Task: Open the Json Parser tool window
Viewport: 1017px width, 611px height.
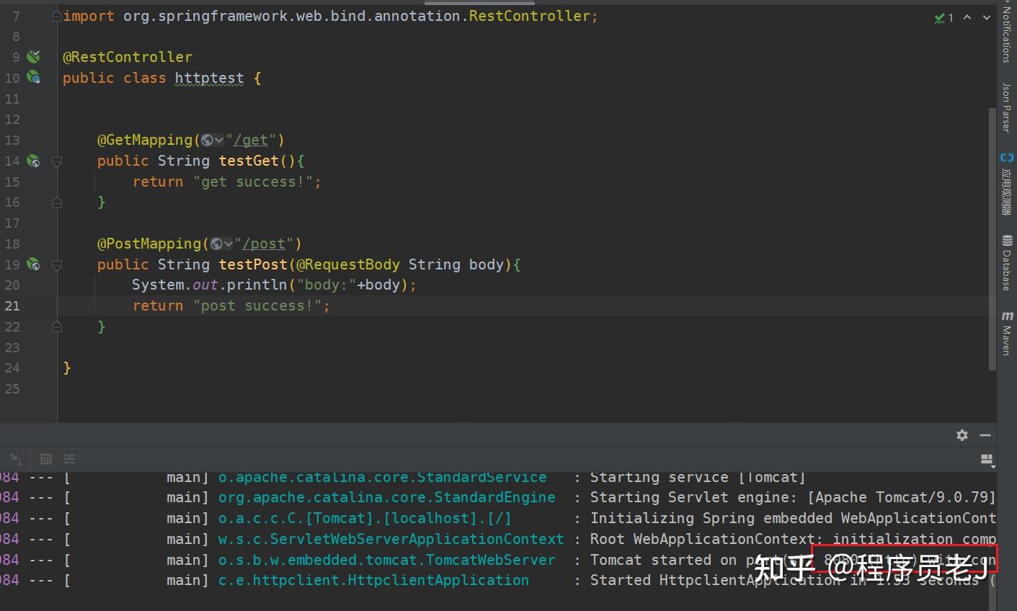Action: (x=1008, y=109)
